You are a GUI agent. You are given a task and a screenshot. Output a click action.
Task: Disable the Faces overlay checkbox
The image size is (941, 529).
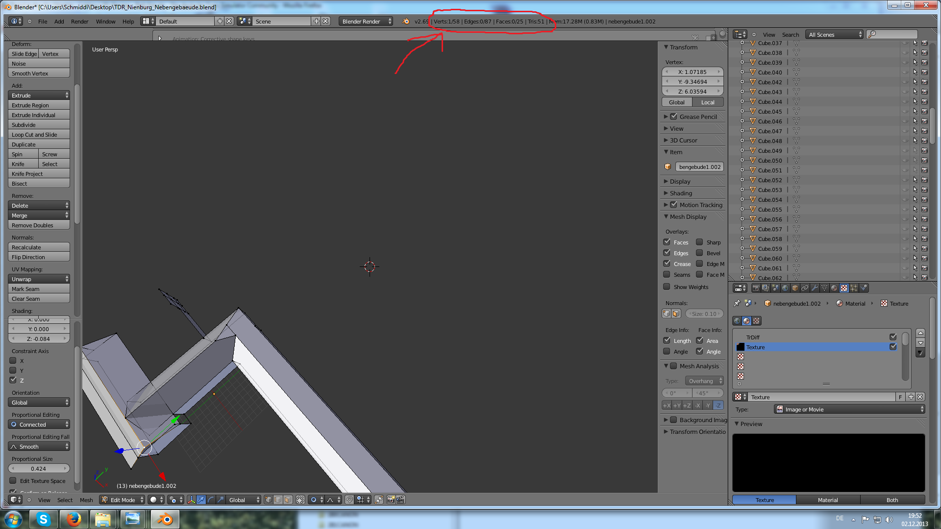pos(667,242)
